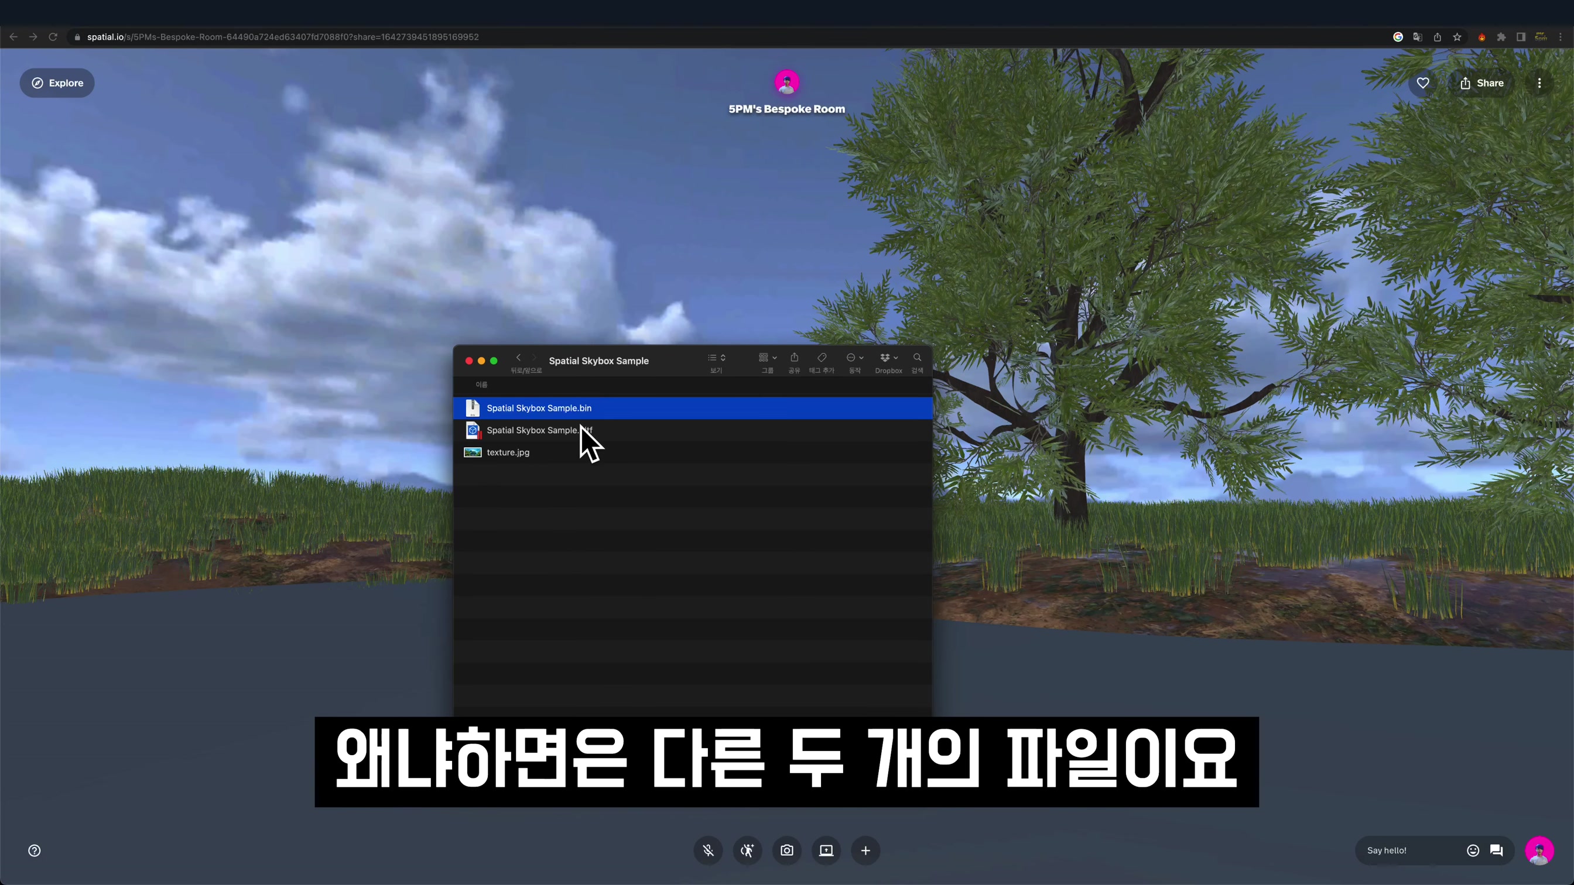Open the Chrome three-dot menu
The width and height of the screenshot is (1574, 885).
[1560, 37]
